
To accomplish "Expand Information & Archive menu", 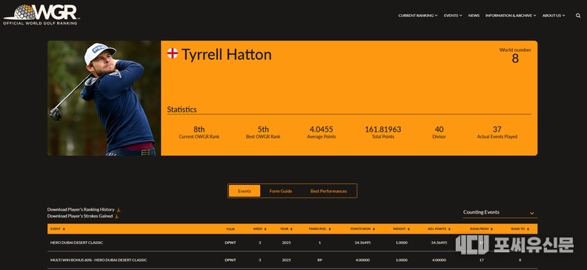I will pyautogui.click(x=511, y=16).
